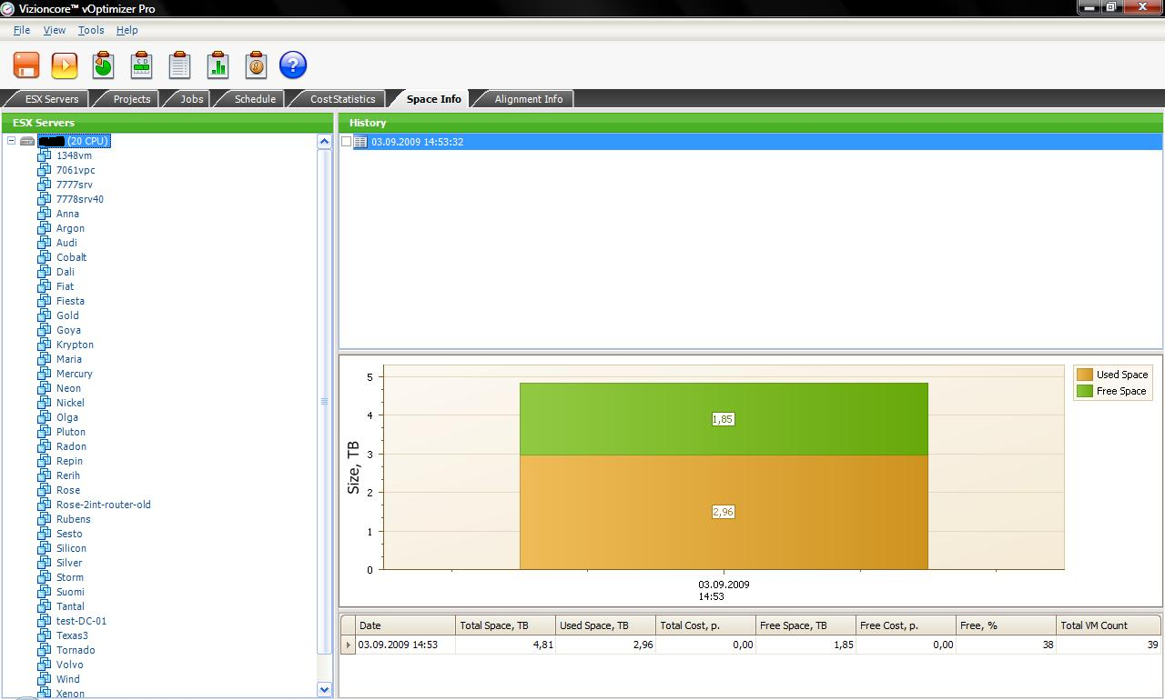Screen dimensions: 1165x700
Task: Click the clipboard icon with green drive bars
Action: pyautogui.click(x=141, y=65)
